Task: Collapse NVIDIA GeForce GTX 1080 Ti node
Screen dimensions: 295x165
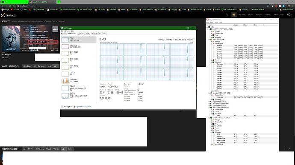Action: coord(209,118)
